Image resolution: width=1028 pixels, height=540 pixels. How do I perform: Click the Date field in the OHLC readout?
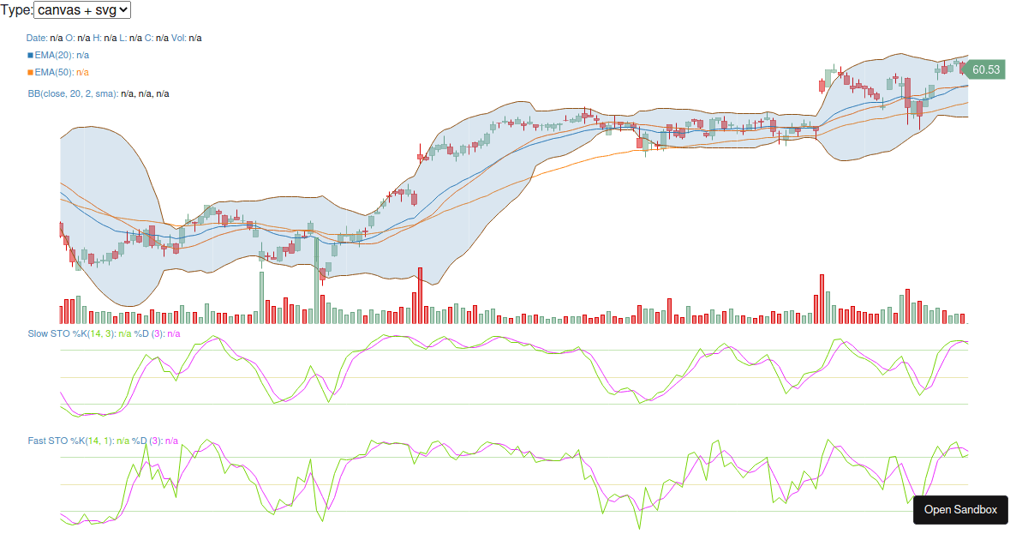pyautogui.click(x=37, y=38)
